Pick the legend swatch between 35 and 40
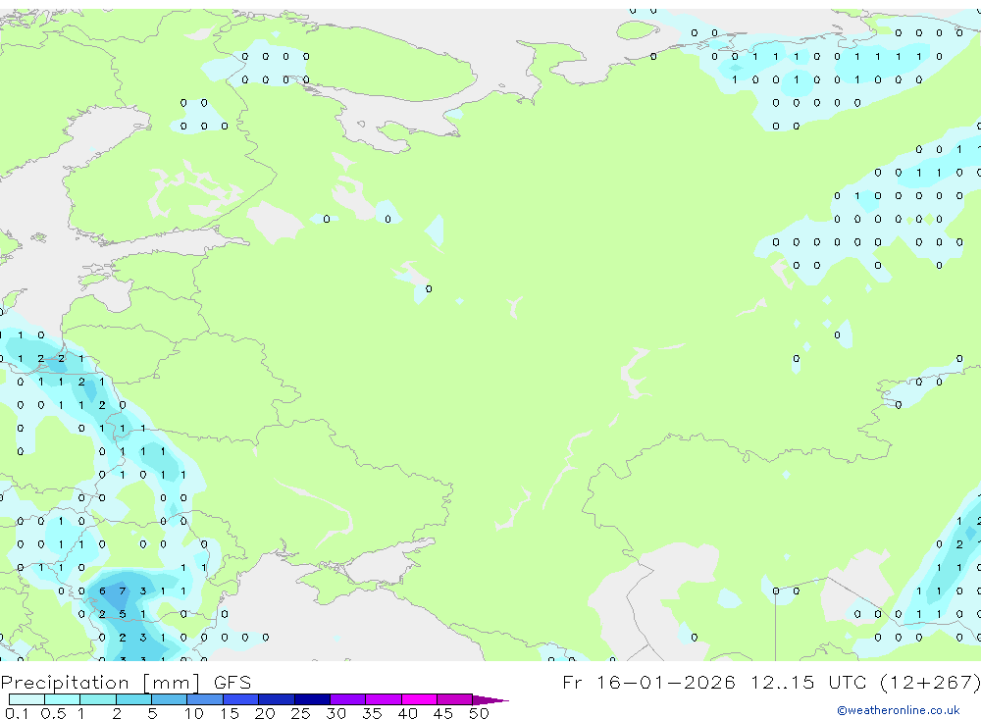 [384, 699]
